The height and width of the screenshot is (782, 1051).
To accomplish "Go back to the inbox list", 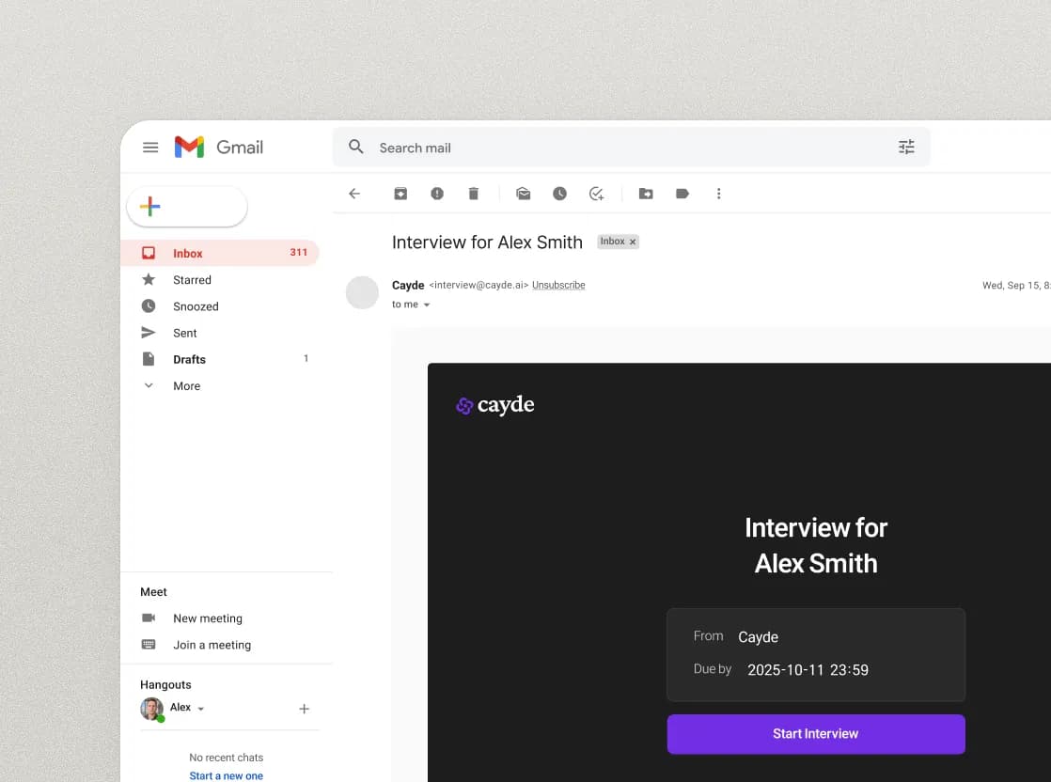I will tap(354, 194).
